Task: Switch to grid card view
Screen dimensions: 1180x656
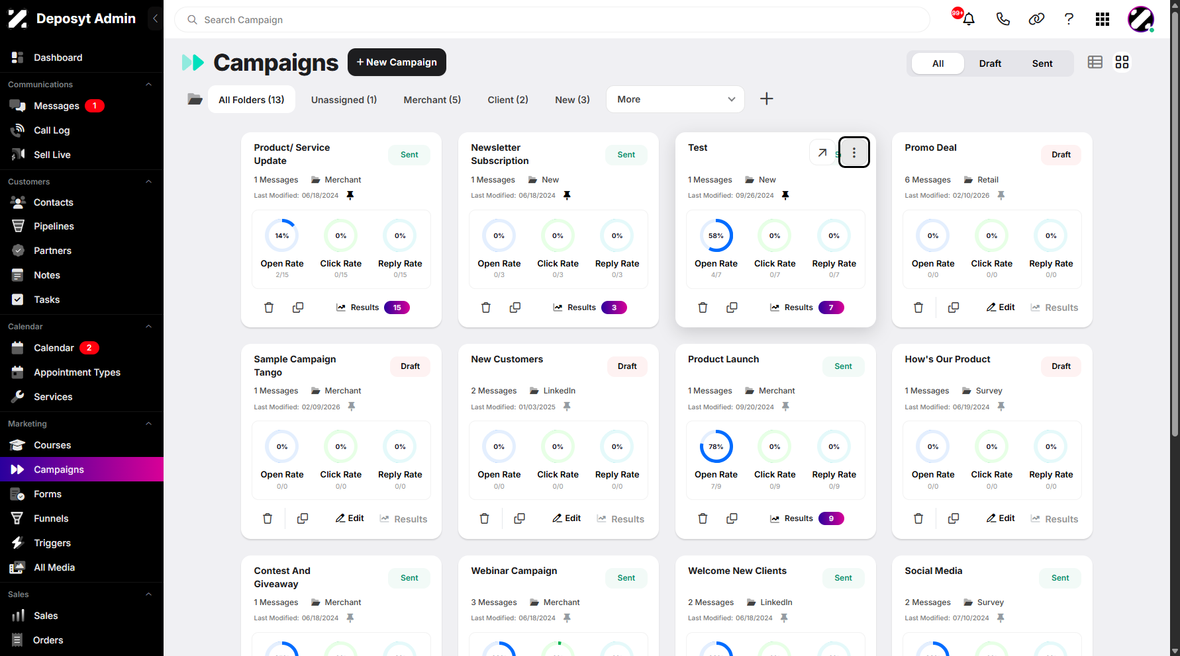Action: (1122, 62)
